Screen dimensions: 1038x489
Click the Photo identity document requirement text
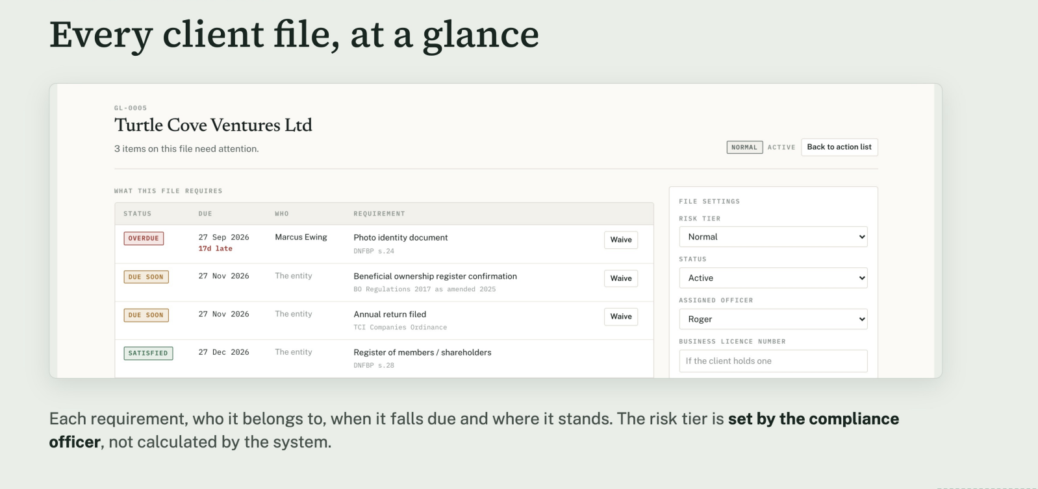point(401,238)
